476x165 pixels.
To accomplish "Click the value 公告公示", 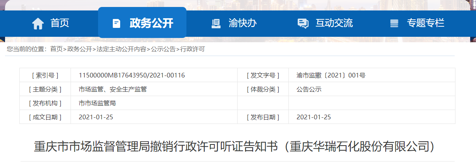I will [x=309, y=89].
